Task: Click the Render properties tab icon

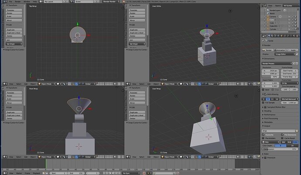Action: coord(269,36)
